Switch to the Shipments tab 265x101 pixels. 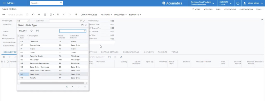tap(149, 52)
